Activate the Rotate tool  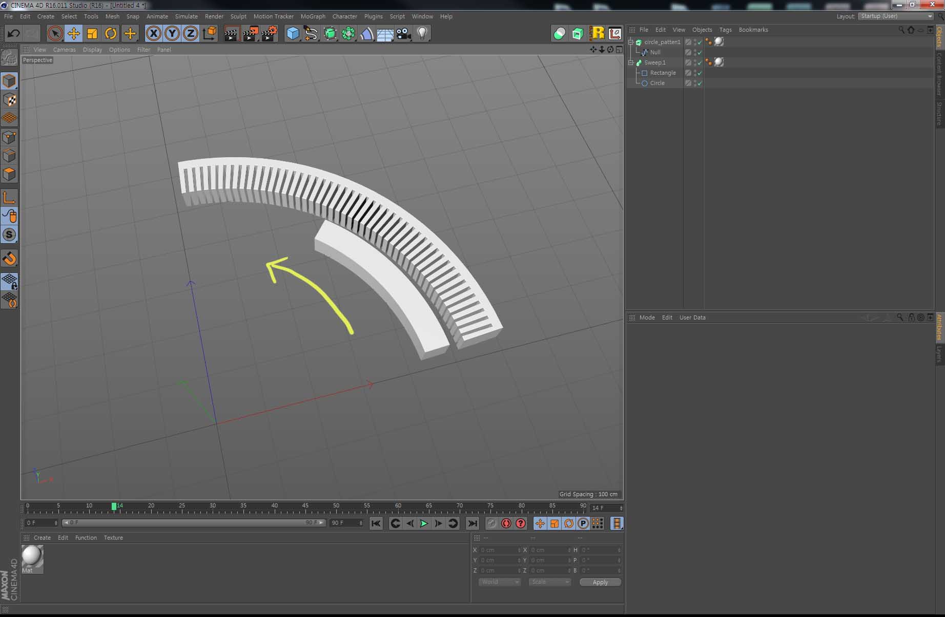(111, 34)
